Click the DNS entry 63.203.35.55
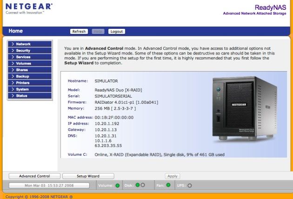Viewport: 293px width, 199px height. coord(108,146)
